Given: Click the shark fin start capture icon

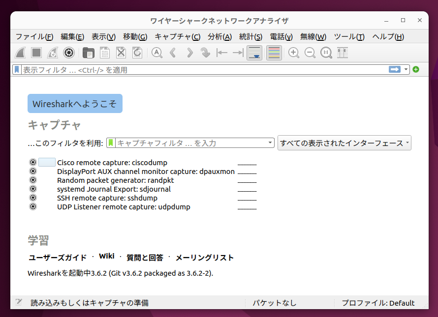Looking at the screenshot, I should click(x=20, y=53).
